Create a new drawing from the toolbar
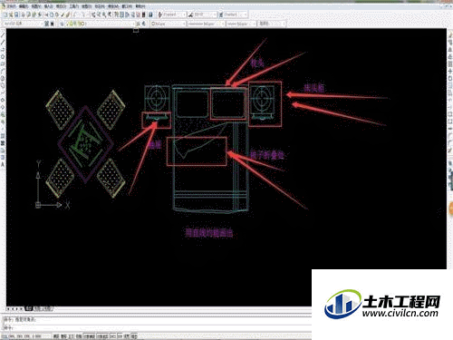The image size is (453, 340). (5, 15)
